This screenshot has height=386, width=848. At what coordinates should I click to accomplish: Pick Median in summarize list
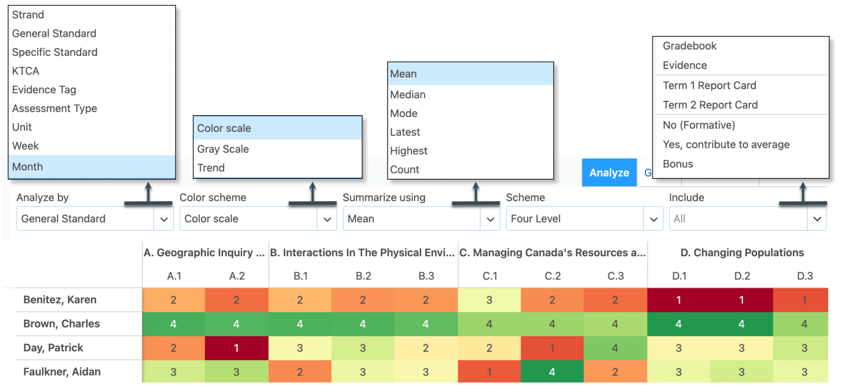[x=407, y=94]
